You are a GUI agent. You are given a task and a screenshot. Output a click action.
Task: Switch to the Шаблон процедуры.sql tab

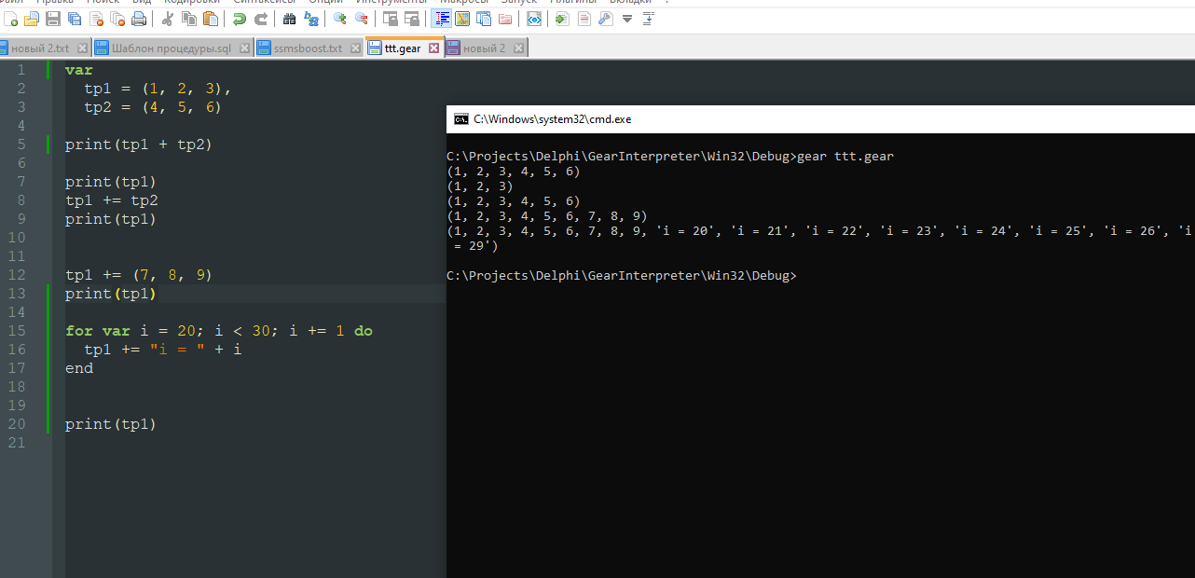[171, 48]
